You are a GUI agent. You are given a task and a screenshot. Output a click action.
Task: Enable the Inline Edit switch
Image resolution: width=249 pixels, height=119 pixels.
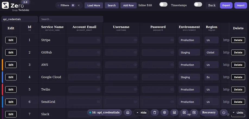[163, 4]
